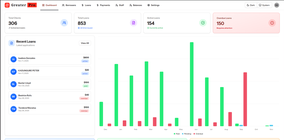
Task: Toggle the Overdue series in chart legend
Action: 198,134
